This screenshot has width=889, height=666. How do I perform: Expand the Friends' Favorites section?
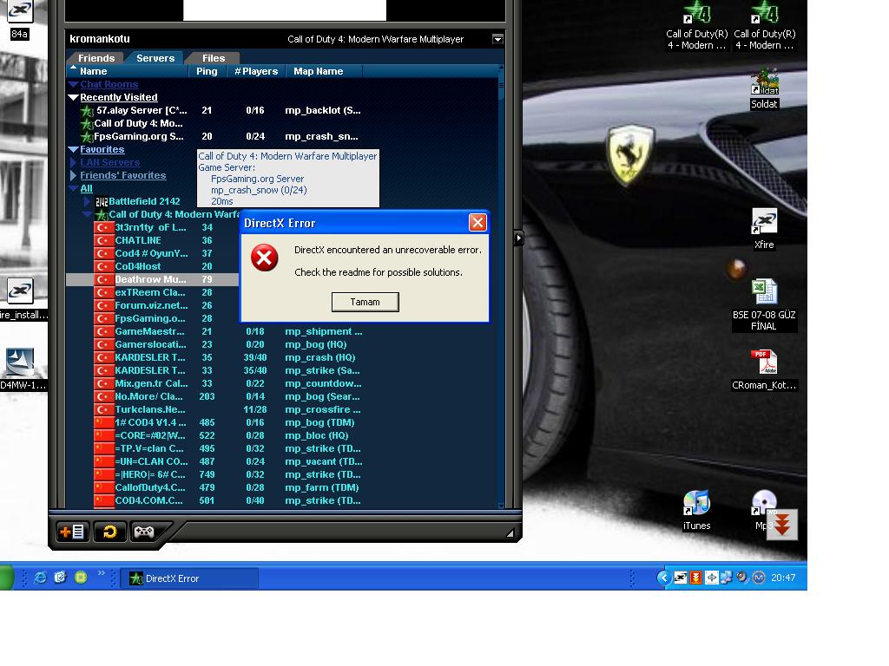pos(73,175)
